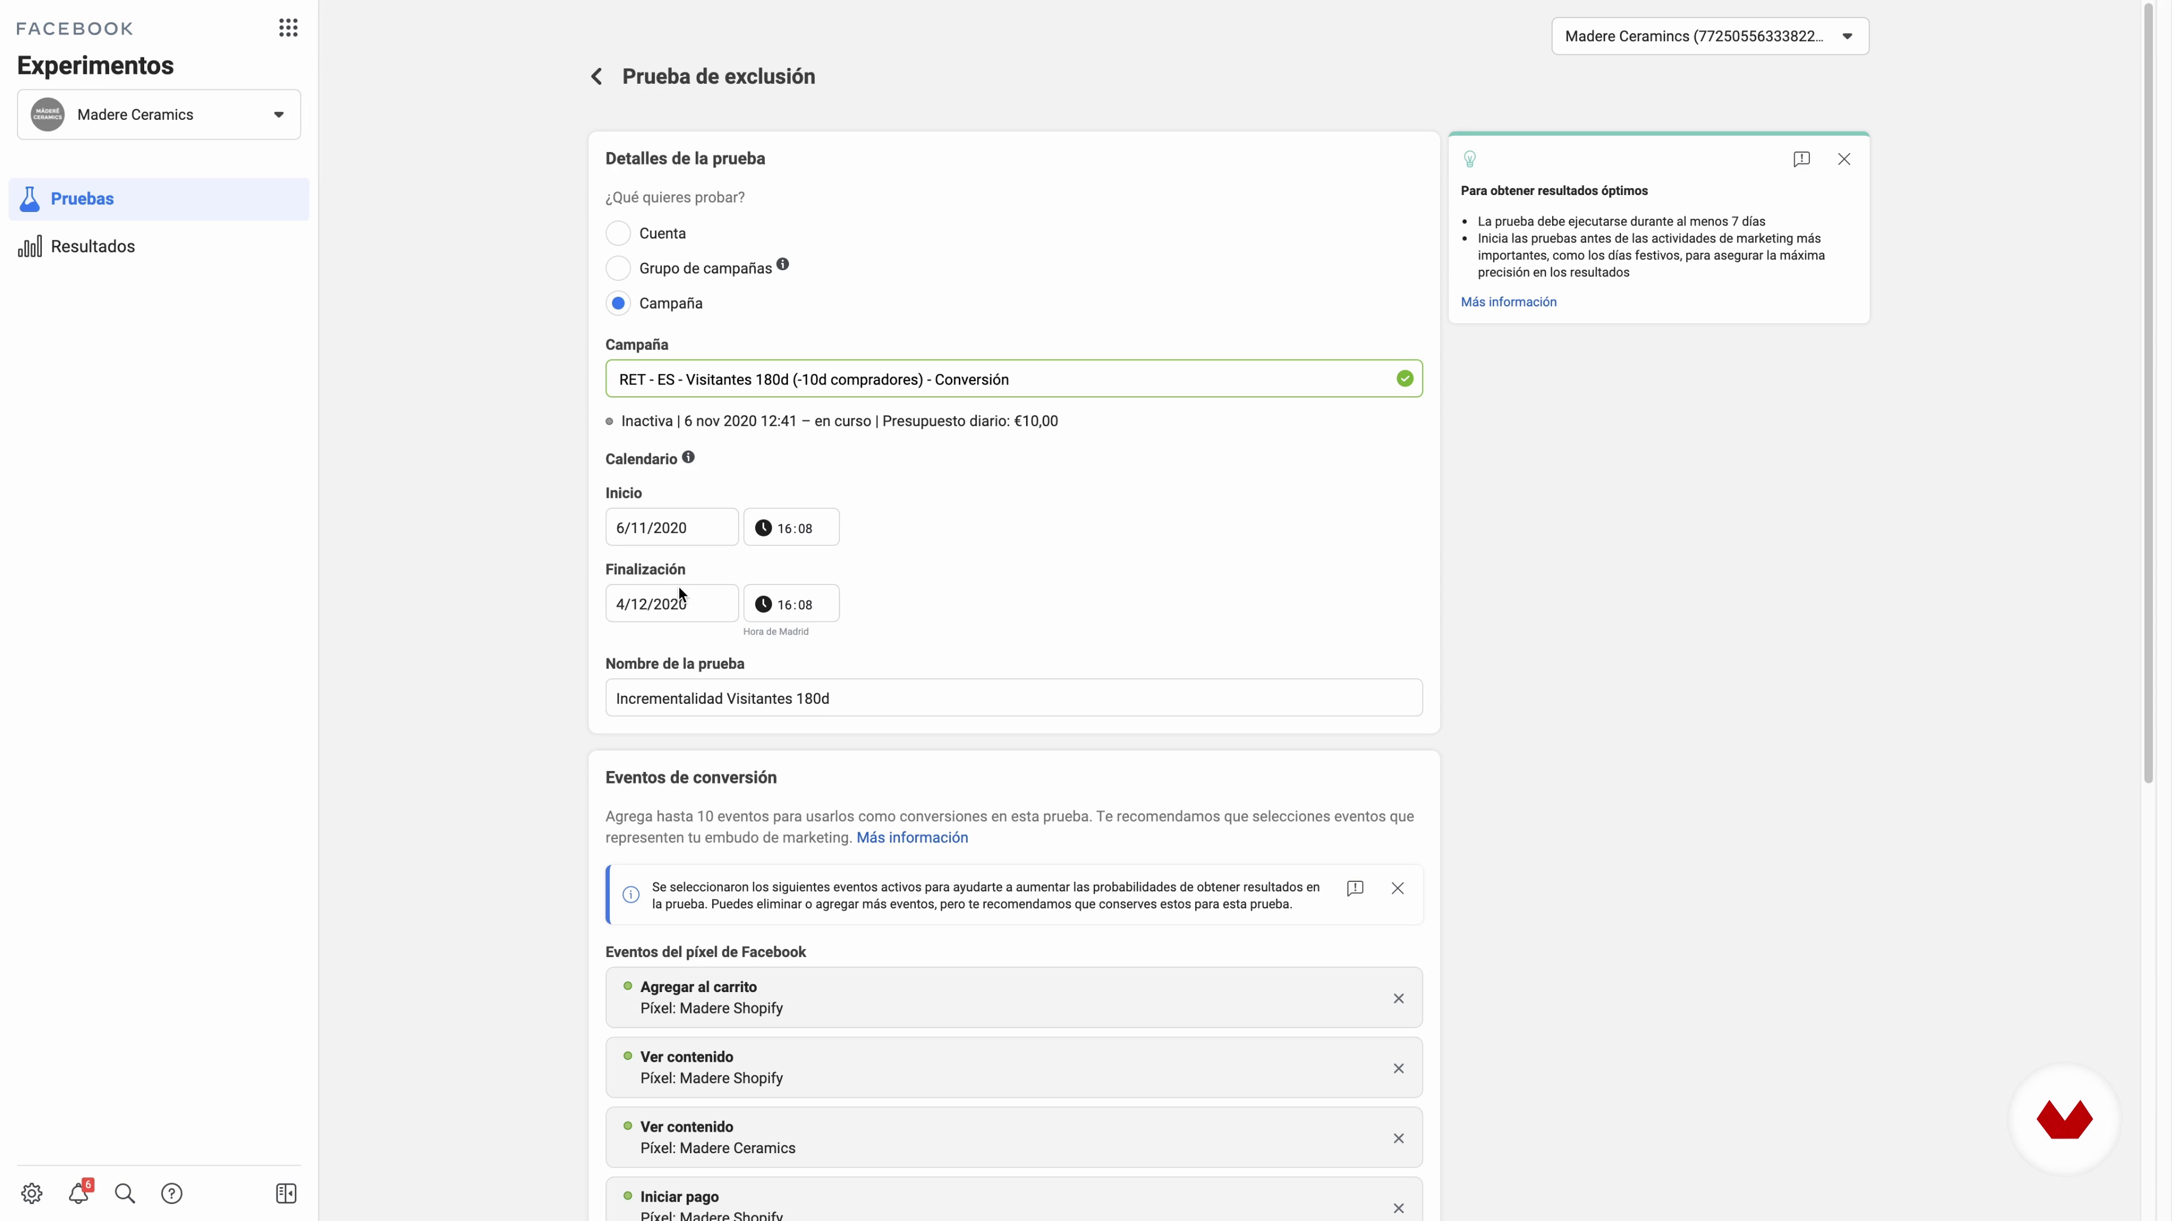Remove Ver contenido event for Madere Shopify
This screenshot has width=2172, height=1221.
pos(1399,1068)
